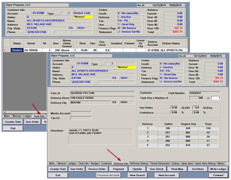The image size is (231, 180).
Task: Open the Timed Deliveries tab
Action: 160,163
